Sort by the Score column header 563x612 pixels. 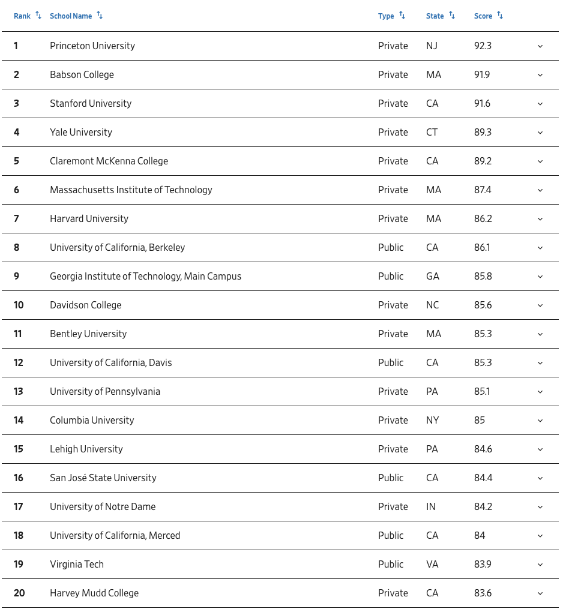coord(483,16)
